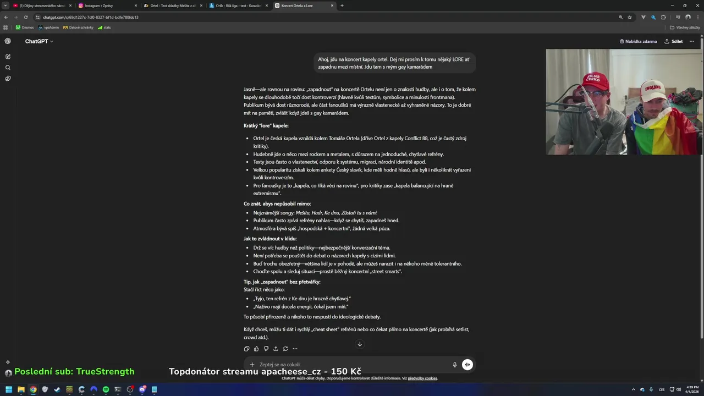Open the sparkle icon at sidebar bottom
Screen dimensions: 704x396
tap(8, 362)
